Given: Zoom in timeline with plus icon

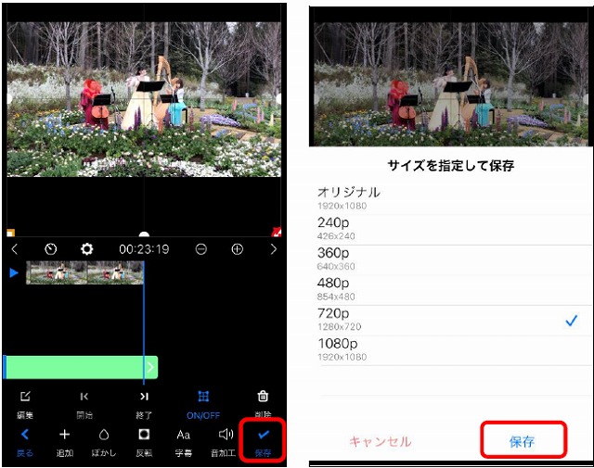Looking at the screenshot, I should pyautogui.click(x=237, y=249).
